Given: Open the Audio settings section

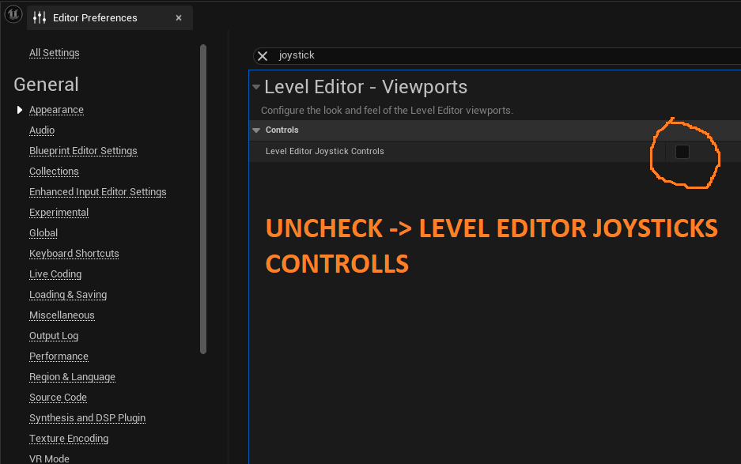Looking at the screenshot, I should coord(42,130).
